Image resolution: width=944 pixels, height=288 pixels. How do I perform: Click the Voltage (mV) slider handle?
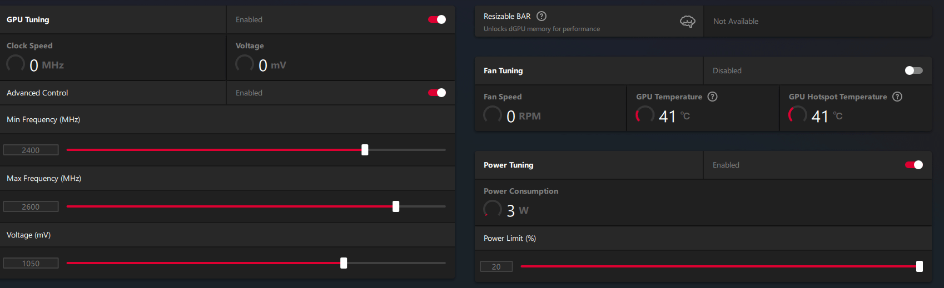click(344, 263)
